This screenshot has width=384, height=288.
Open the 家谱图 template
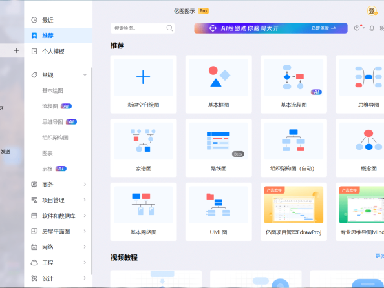point(144,148)
